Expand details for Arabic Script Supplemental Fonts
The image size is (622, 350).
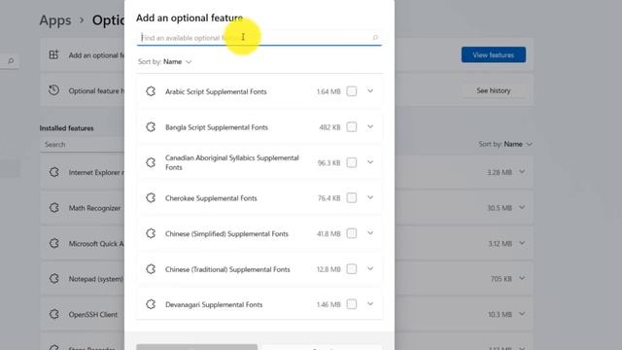pos(370,90)
